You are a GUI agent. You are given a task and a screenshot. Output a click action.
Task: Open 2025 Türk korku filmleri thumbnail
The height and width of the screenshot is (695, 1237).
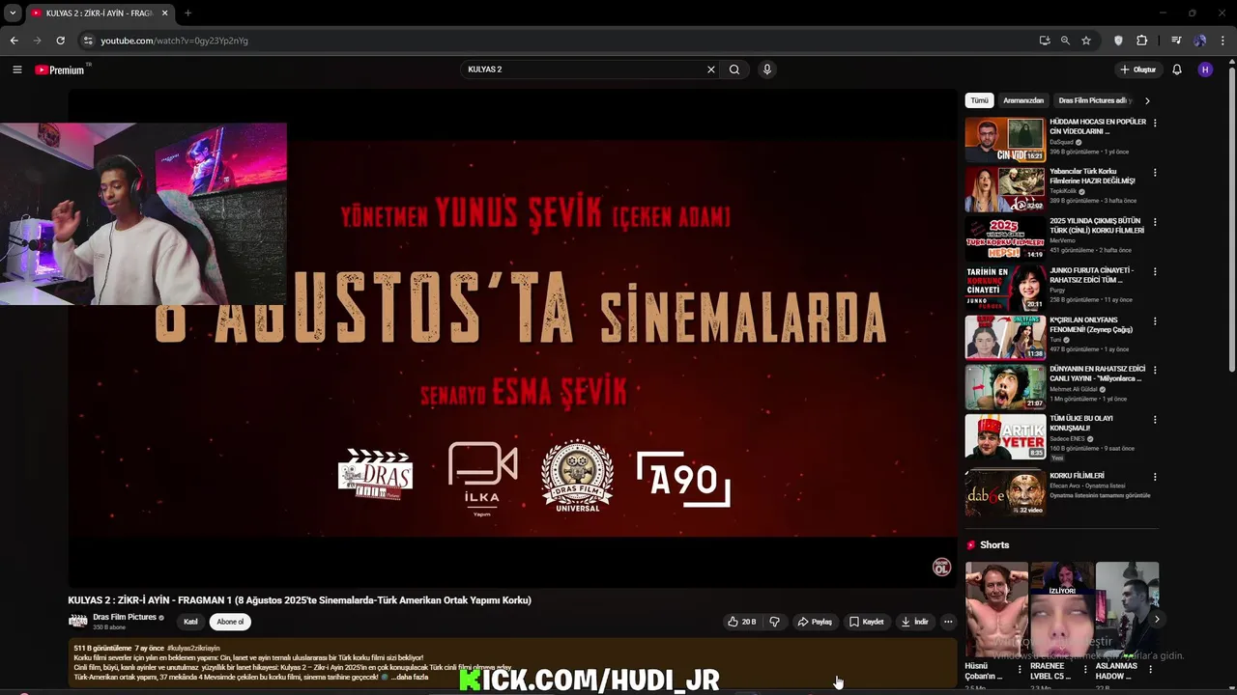(1005, 238)
